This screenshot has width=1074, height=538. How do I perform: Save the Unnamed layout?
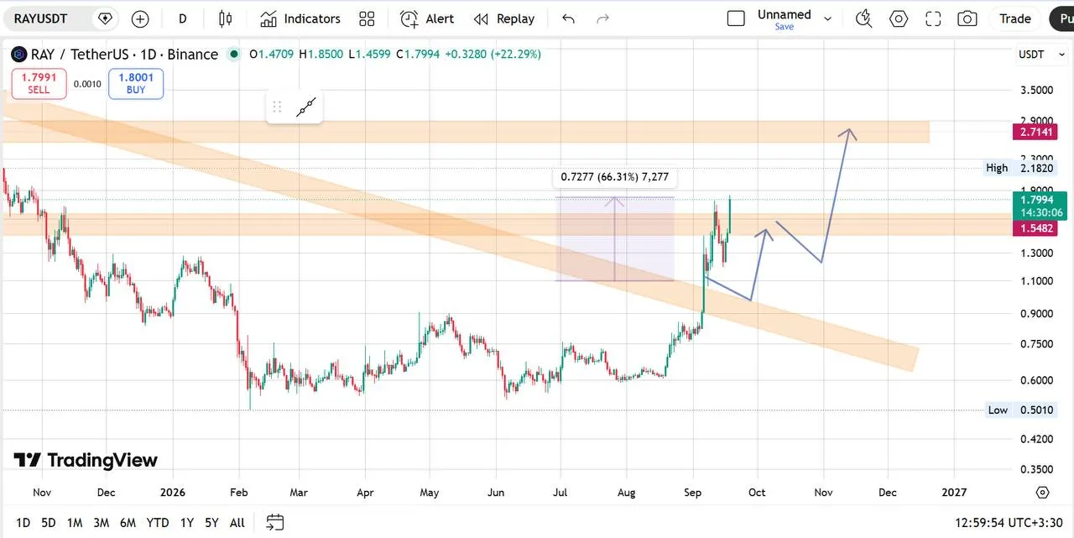(784, 27)
